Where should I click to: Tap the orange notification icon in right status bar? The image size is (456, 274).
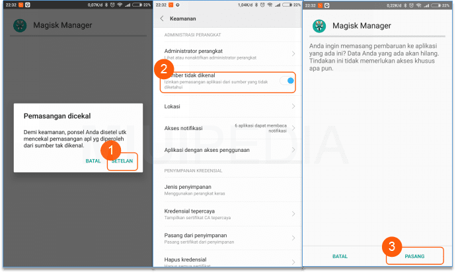click(320, 5)
